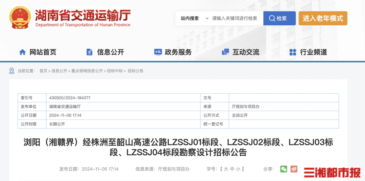Set font size to 小 (small)
Viewport: 365px width, 181px height.
[238, 169]
